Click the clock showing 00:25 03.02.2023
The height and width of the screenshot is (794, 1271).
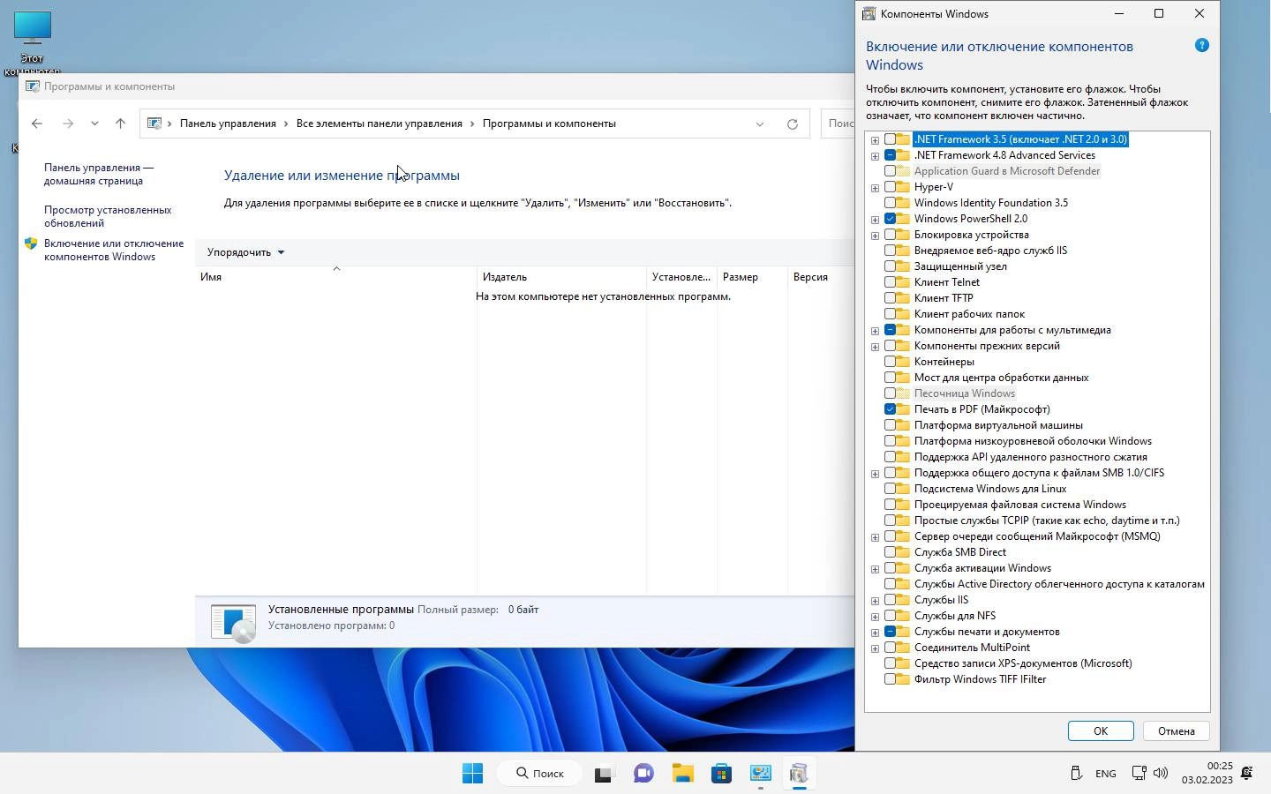pos(1207,773)
